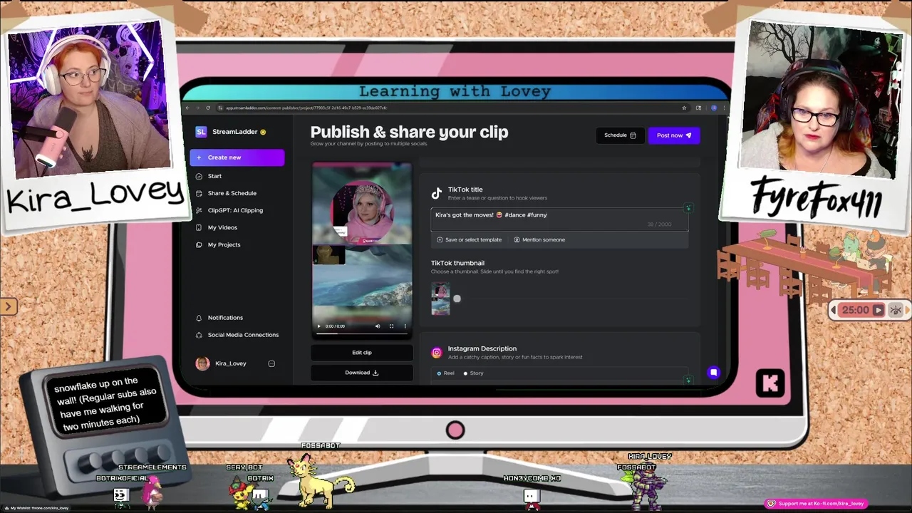Click the My Projects sidebar icon
Image resolution: width=912 pixels, height=513 pixels.
coord(199,244)
